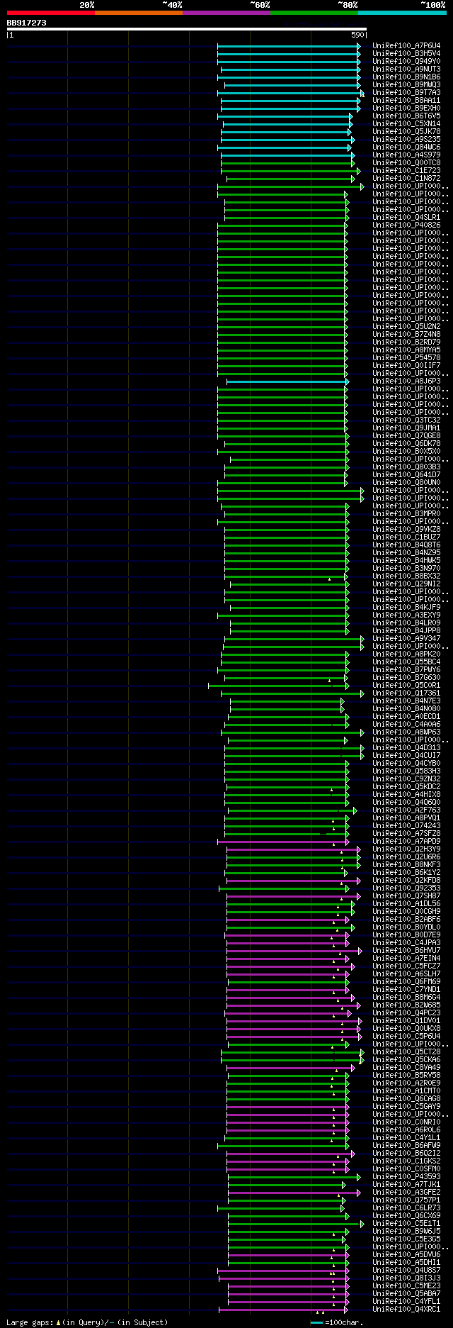Click the white query sequence bar
The height and width of the screenshot is (1328, 453).
pos(187,29)
